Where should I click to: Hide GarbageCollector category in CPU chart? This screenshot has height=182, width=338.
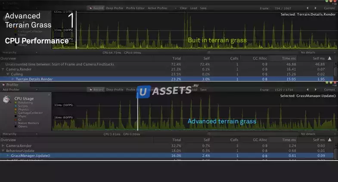28,113
